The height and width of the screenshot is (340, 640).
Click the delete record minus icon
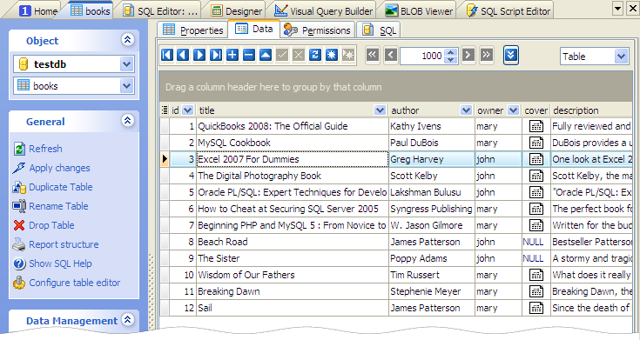pos(249,55)
